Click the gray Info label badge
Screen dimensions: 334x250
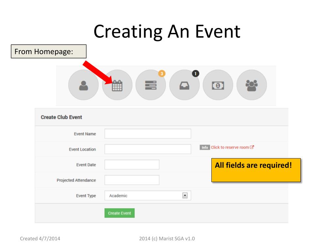[x=205, y=147]
